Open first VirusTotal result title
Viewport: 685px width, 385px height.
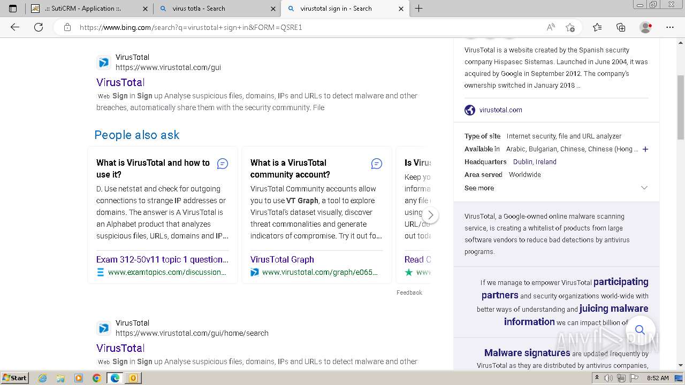click(x=120, y=82)
